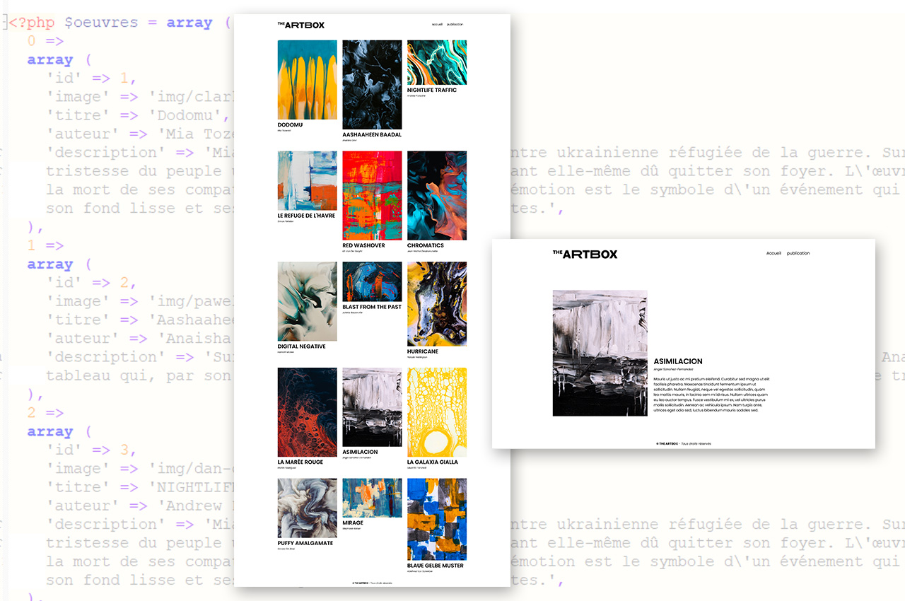This screenshot has width=905, height=601.
Task: Click the large Asimilacion image on detail page
Action: pos(600,352)
